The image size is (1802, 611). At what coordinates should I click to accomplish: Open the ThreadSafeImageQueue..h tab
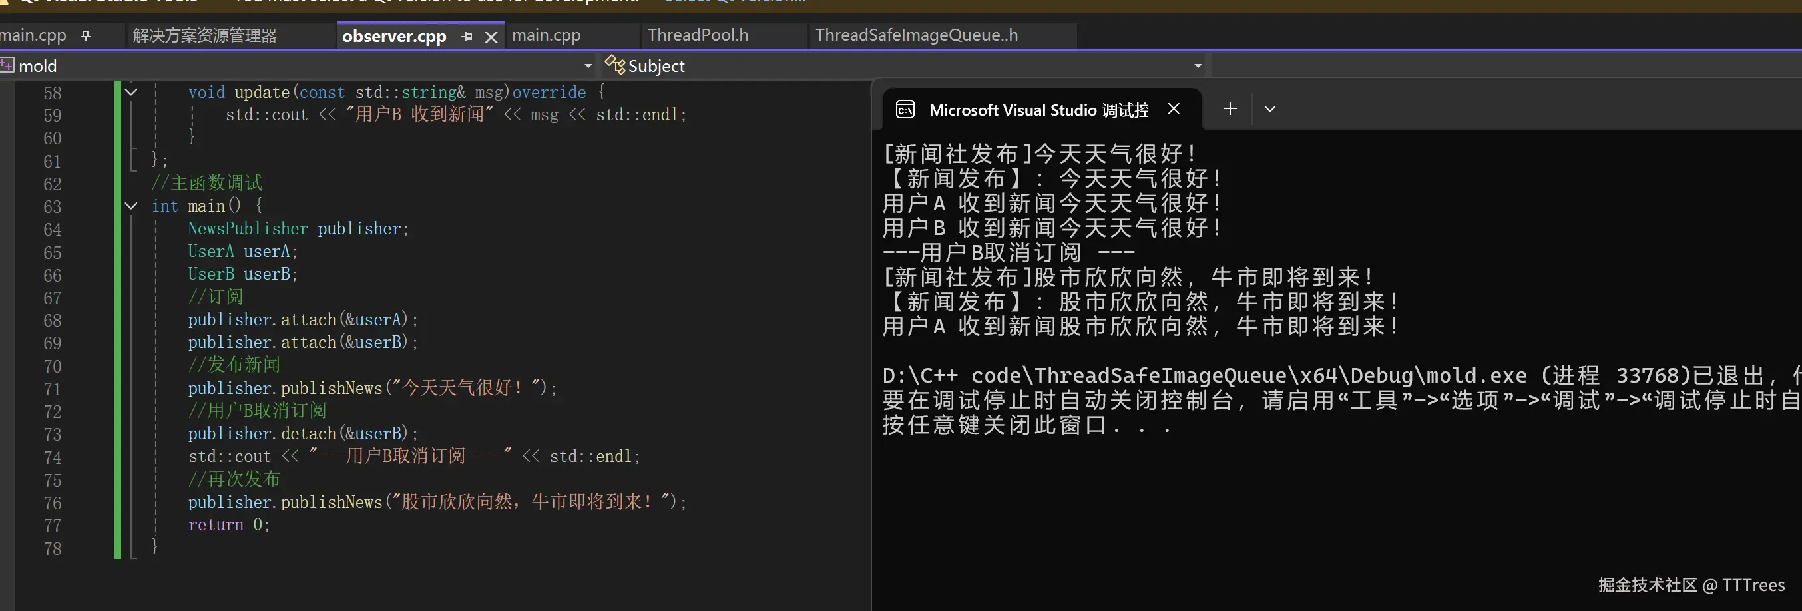click(x=917, y=35)
